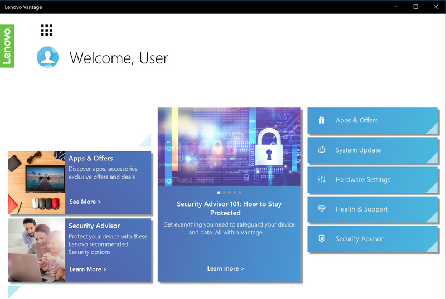Image resolution: width=446 pixels, height=299 pixels.
Task: Click the user profile avatar icon
Action: [48, 57]
